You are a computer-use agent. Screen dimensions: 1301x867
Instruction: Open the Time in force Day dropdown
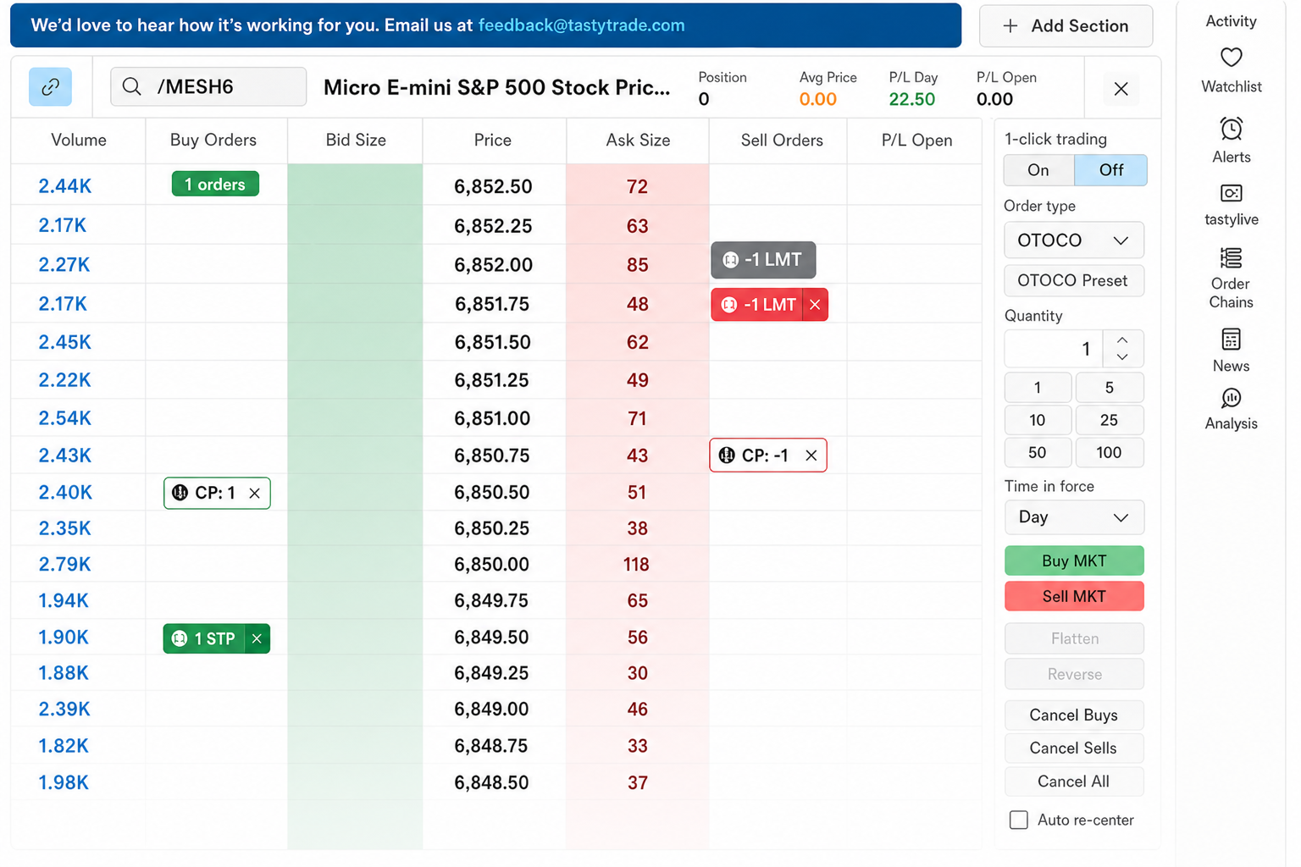coord(1074,517)
